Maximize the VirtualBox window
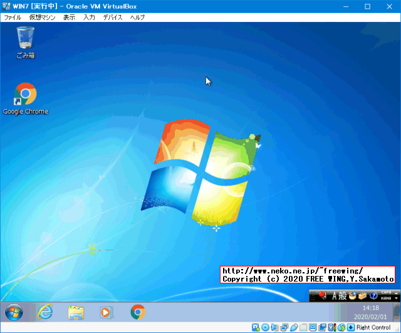401x333 pixels. coord(368,6)
